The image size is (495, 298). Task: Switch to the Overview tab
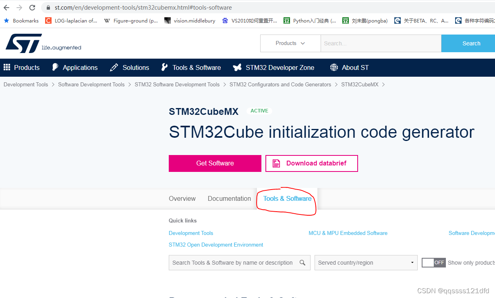tap(182, 198)
